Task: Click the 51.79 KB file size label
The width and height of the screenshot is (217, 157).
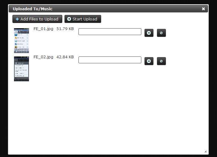Action: 65,29
